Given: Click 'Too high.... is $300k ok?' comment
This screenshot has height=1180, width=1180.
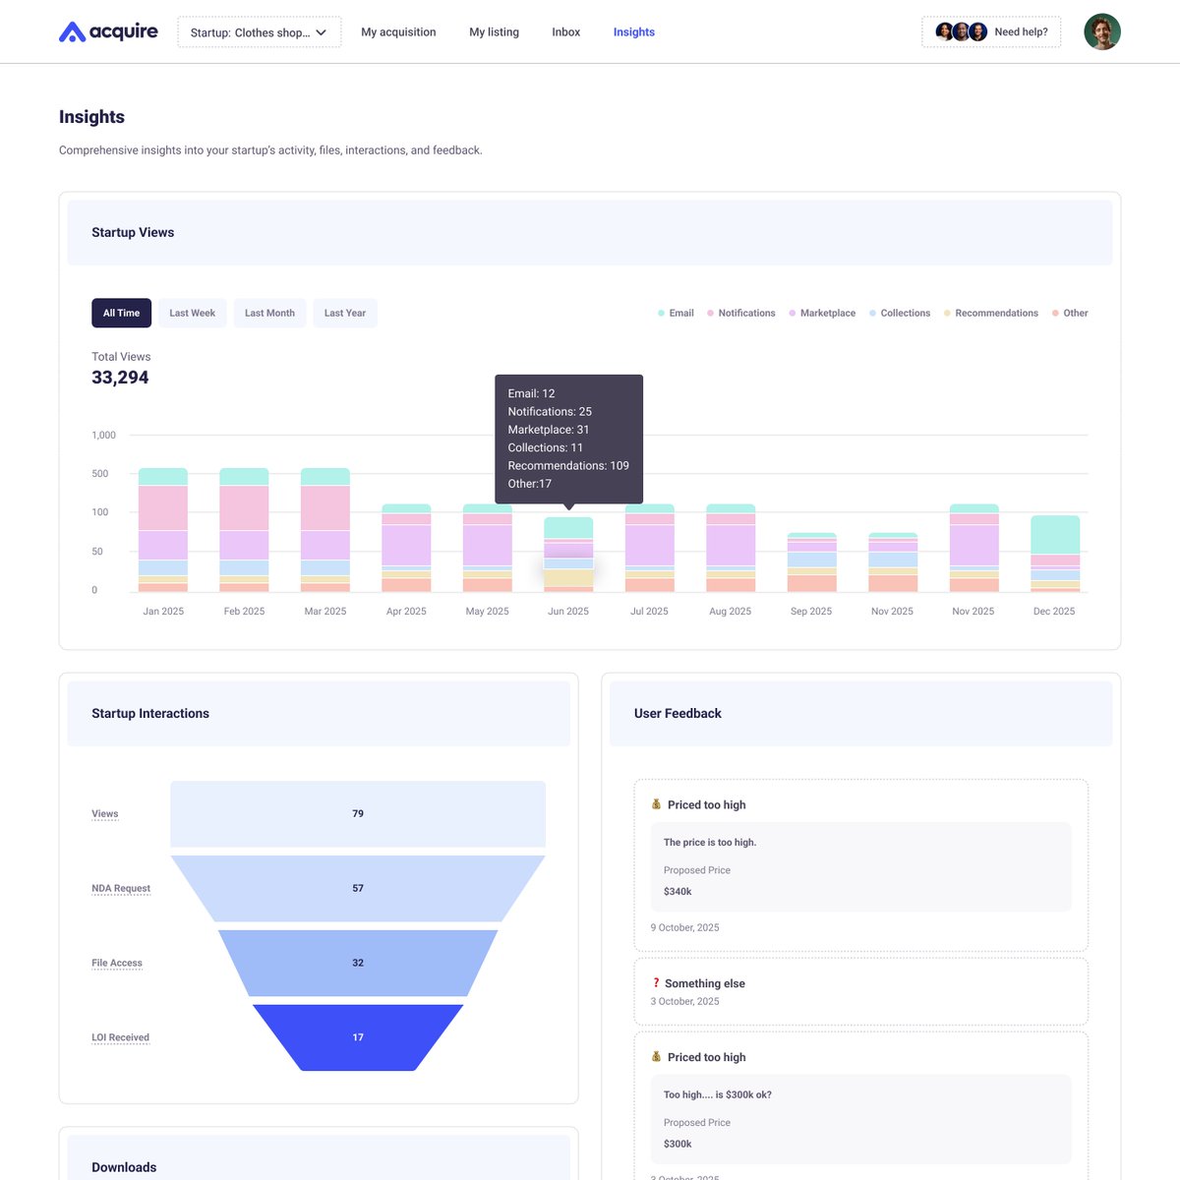Looking at the screenshot, I should coord(718,1095).
